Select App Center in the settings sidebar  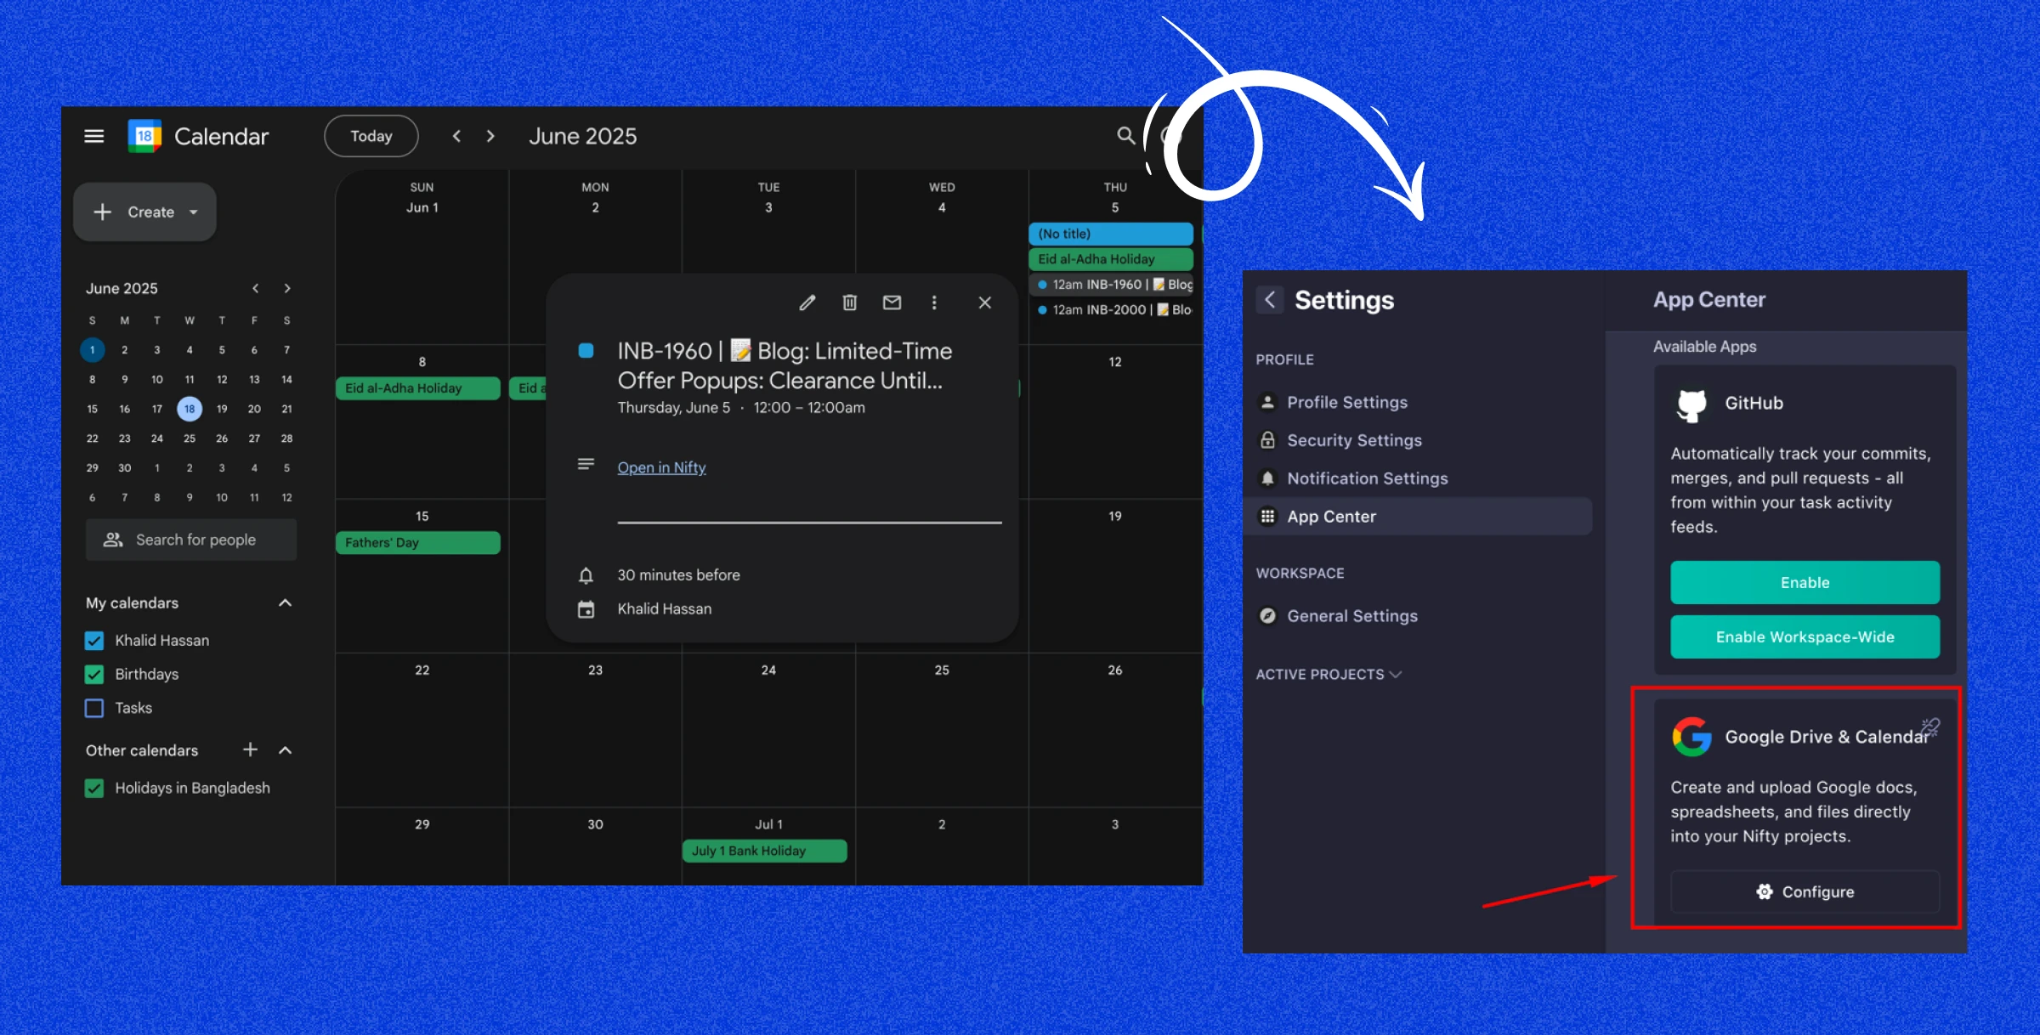point(1418,517)
